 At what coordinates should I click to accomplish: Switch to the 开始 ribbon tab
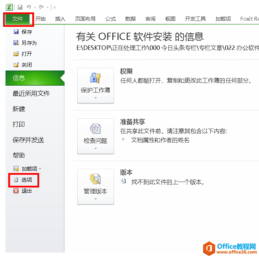tap(41, 19)
